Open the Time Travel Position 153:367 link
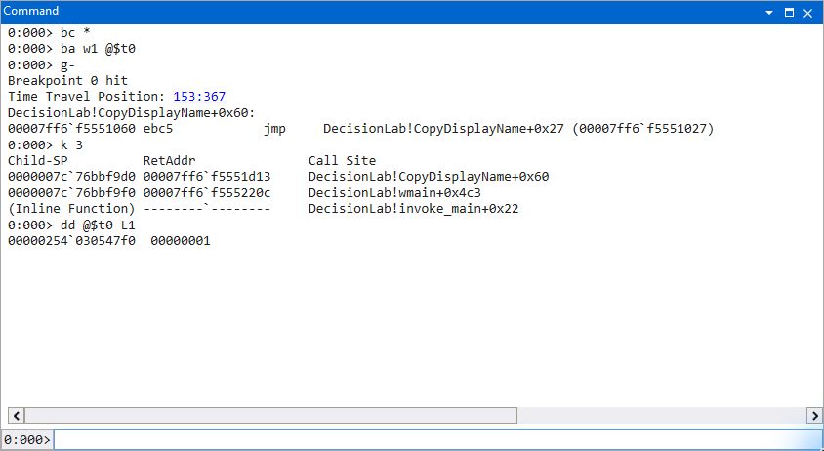 point(199,97)
